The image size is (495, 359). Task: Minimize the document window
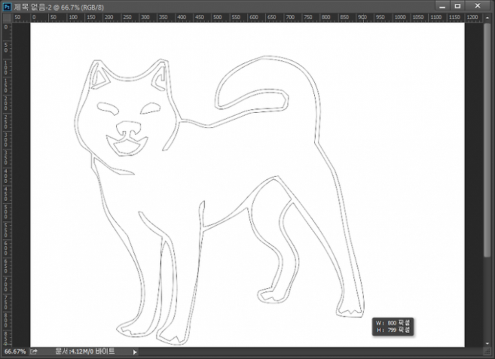click(x=442, y=6)
